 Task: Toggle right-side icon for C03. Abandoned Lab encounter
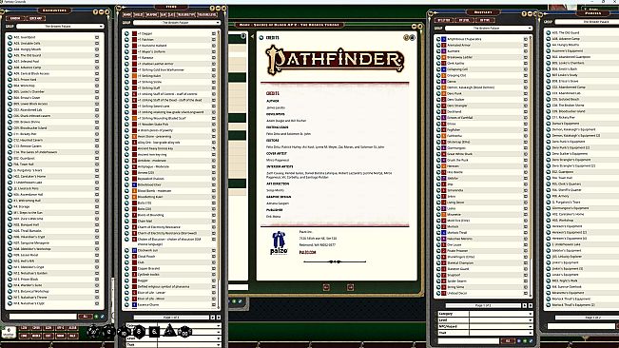coord(97,109)
